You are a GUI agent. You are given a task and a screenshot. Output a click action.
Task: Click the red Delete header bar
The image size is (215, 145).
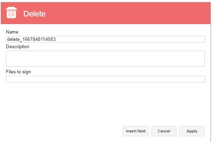pyautogui.click(x=106, y=13)
